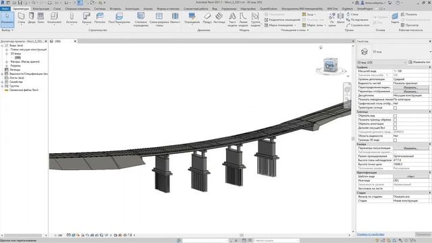Activate the Лестница (Stair) tool
The width and height of the screenshot is (432, 243).
(219, 18)
